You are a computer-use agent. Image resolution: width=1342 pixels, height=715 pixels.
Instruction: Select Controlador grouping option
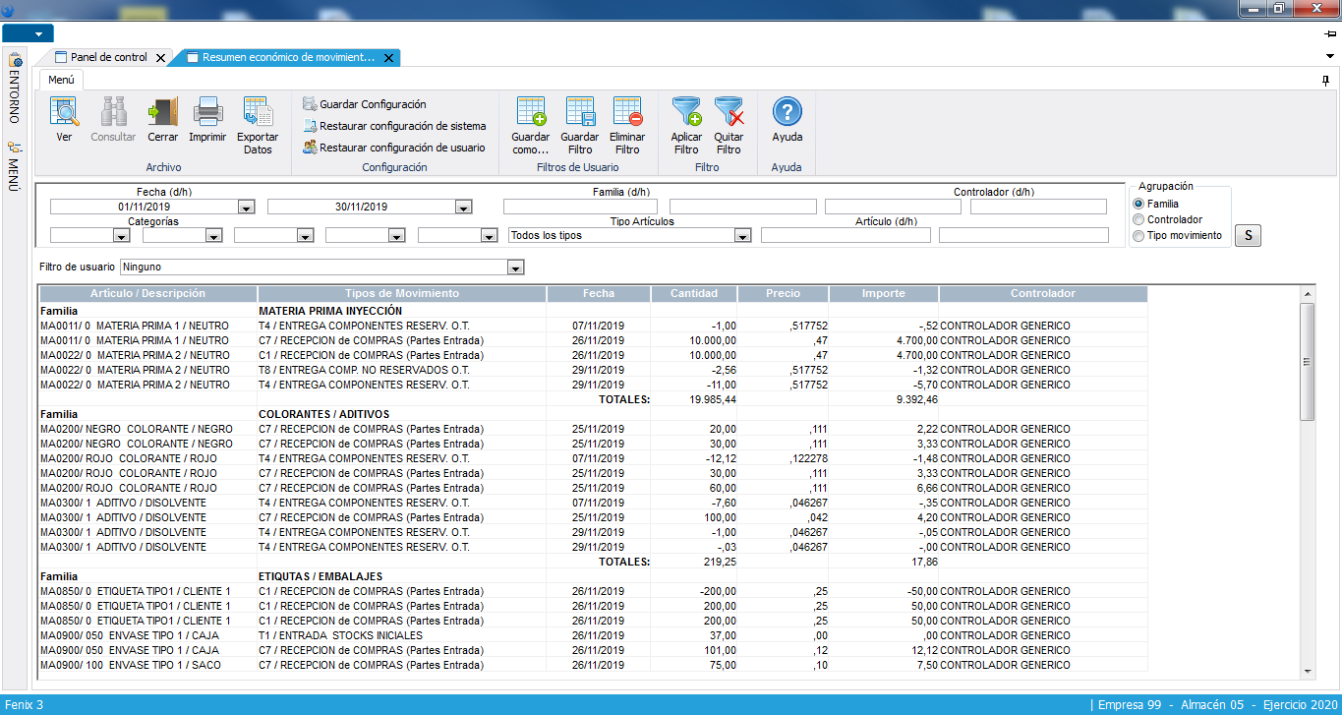1139,219
